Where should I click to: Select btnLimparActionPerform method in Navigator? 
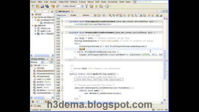45,74
